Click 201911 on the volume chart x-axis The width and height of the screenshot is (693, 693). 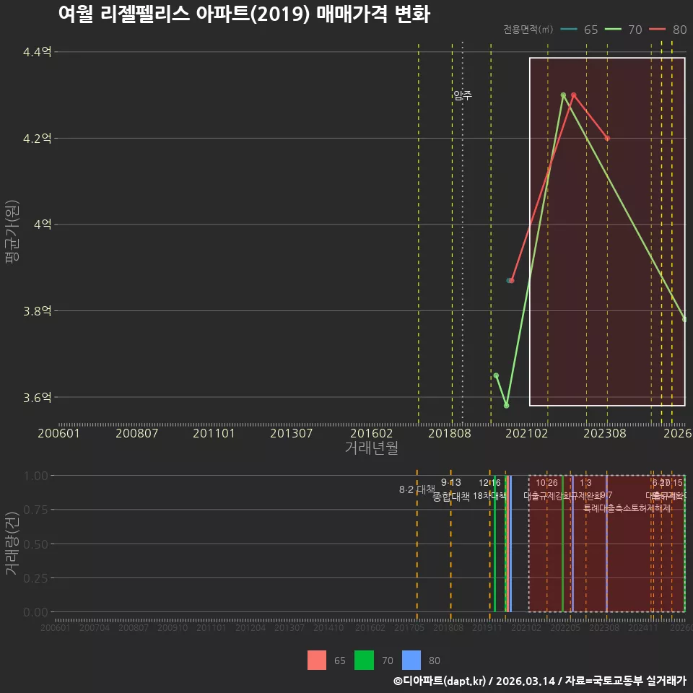click(487, 627)
